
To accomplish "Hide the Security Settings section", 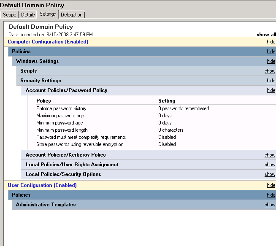I will click(271, 81).
